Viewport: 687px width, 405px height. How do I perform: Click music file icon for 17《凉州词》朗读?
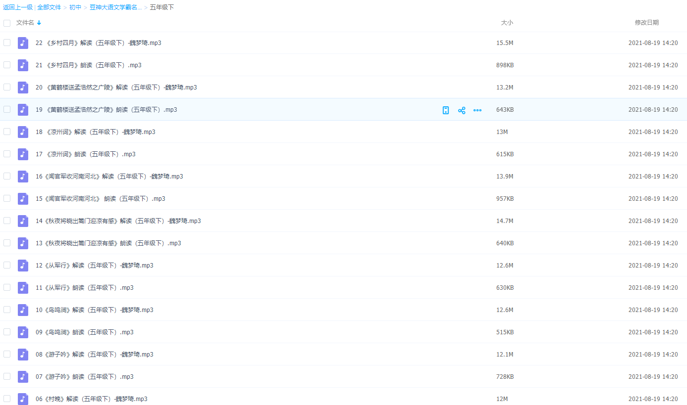[23, 154]
